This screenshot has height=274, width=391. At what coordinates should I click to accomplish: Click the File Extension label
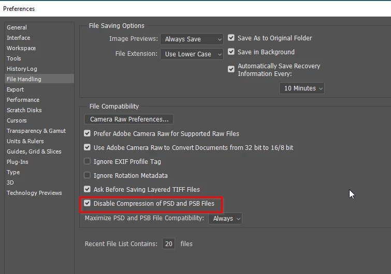point(136,54)
